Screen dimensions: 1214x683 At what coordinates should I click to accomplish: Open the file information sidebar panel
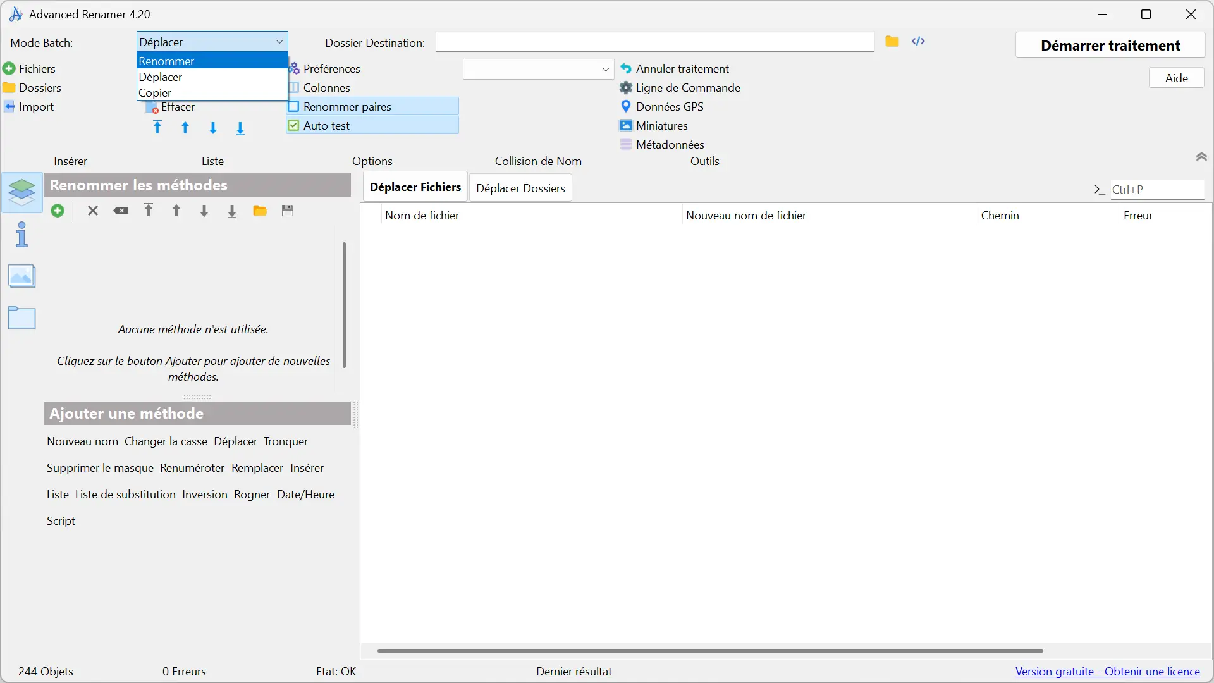click(x=22, y=234)
